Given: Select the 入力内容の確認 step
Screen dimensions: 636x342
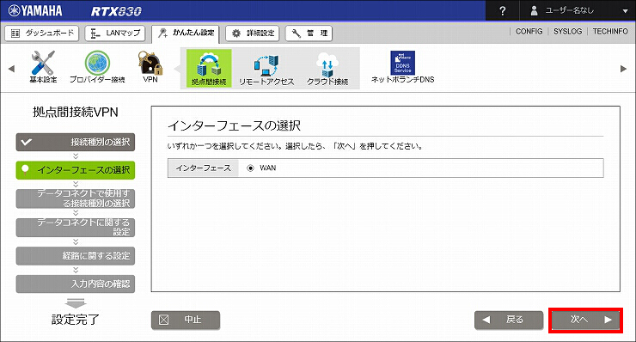Looking at the screenshot, I should [x=76, y=284].
